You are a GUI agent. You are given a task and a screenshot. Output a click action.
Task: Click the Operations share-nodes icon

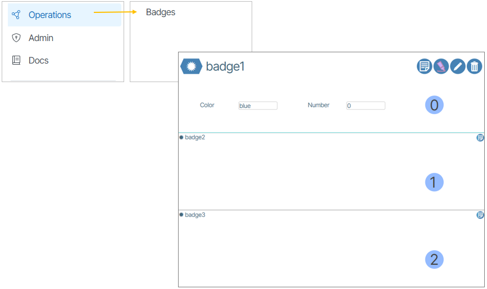16,15
